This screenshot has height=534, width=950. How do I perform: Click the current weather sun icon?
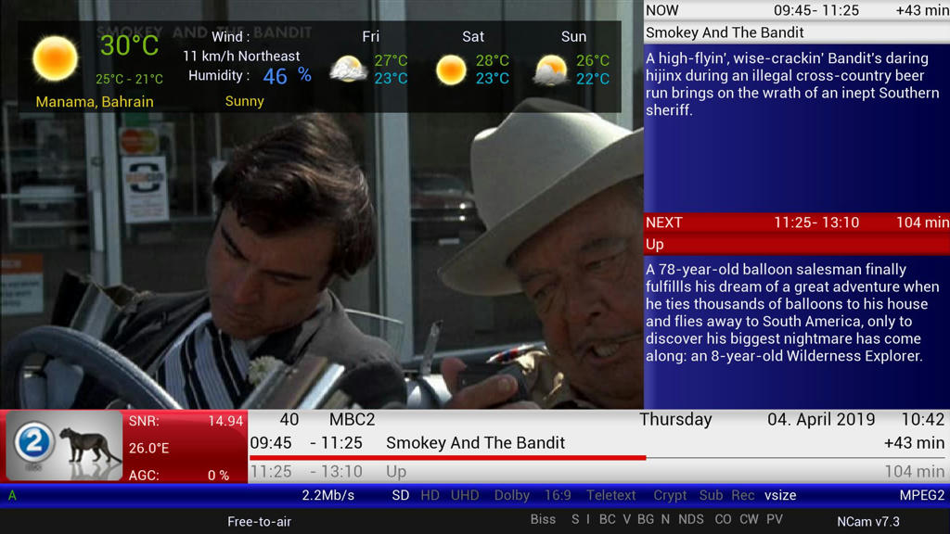tap(55, 58)
